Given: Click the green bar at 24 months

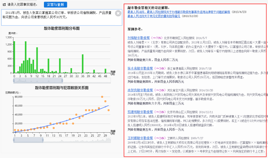Looking at the screenshot, I should (x=60, y=66).
